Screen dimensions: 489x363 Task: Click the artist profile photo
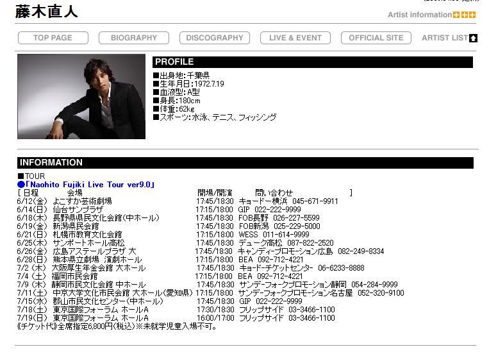coord(81,96)
